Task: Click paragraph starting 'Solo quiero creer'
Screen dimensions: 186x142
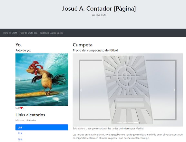Action: point(108,128)
